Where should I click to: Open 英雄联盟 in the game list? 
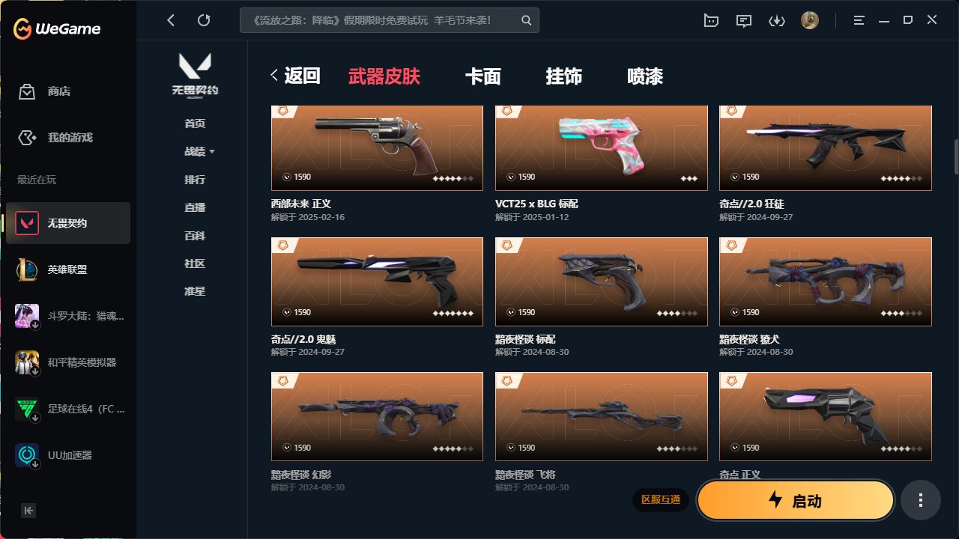68,269
